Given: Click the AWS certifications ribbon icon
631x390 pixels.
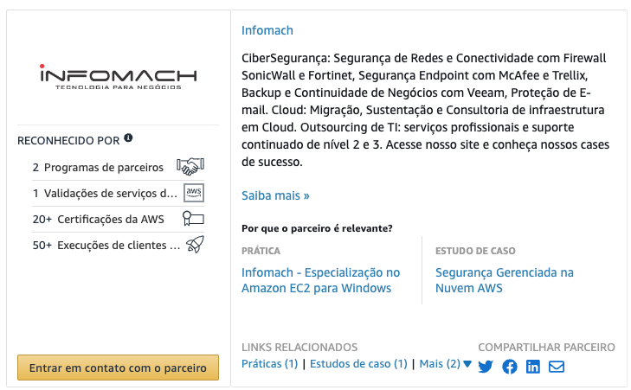Looking at the screenshot, I should click(x=194, y=219).
